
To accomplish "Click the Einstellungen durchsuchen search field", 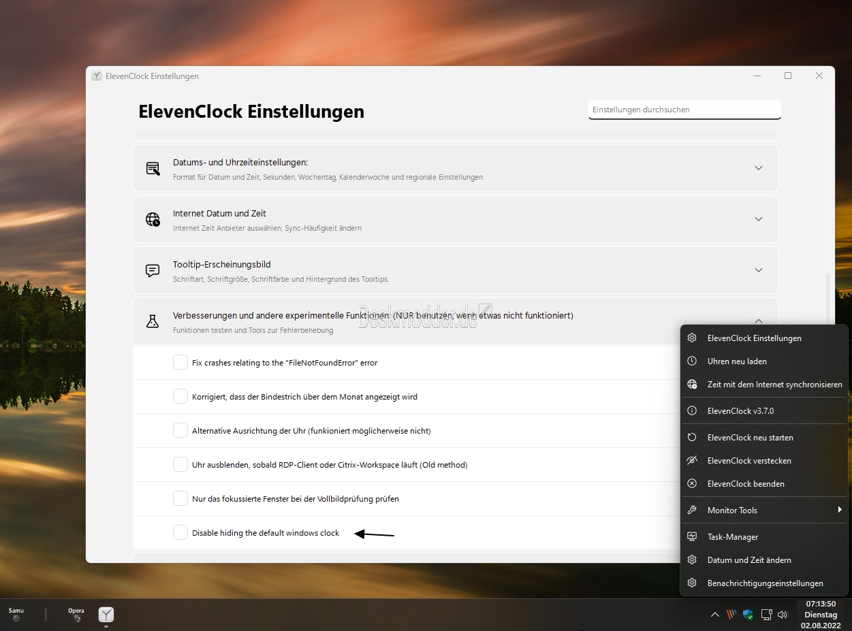I will (x=684, y=110).
